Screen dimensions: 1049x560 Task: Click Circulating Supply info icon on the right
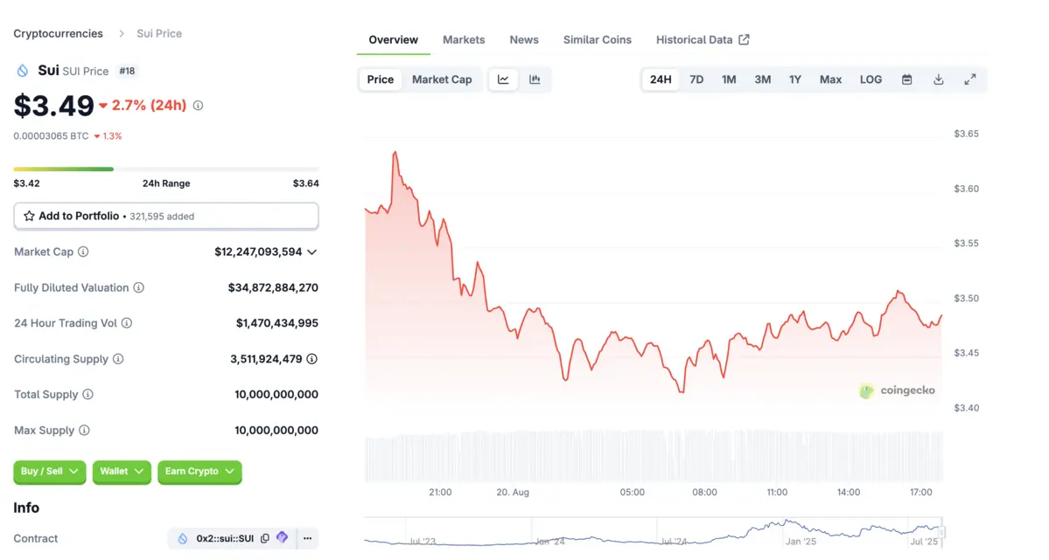click(x=311, y=359)
